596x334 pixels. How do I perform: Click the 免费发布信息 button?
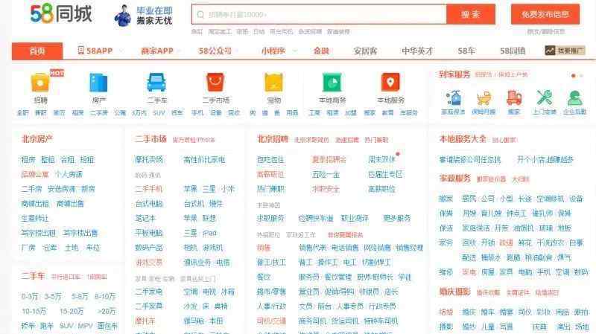click(x=545, y=14)
